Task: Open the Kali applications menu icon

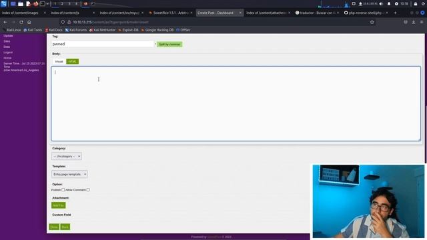Action: [x=3, y=3]
